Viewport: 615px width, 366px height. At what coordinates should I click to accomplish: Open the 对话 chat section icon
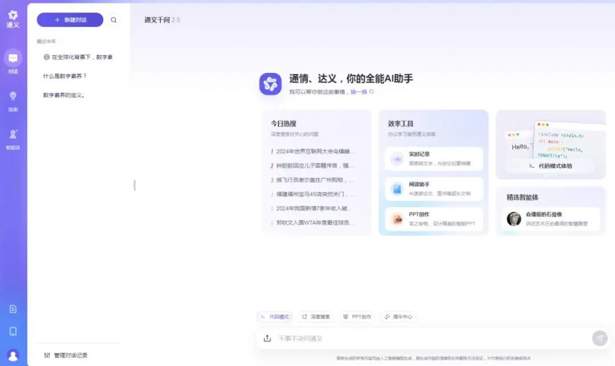tap(13, 59)
